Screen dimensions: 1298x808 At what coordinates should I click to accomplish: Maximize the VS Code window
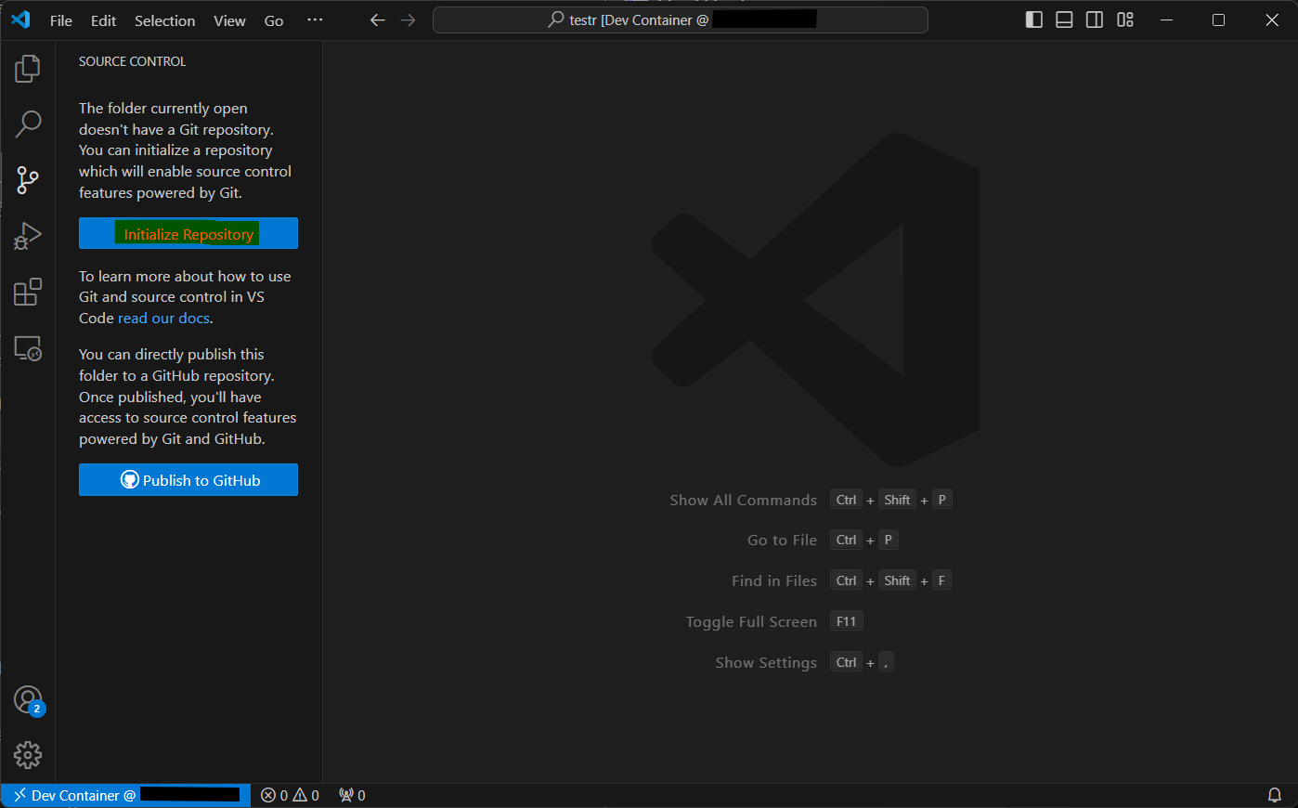pos(1219,20)
